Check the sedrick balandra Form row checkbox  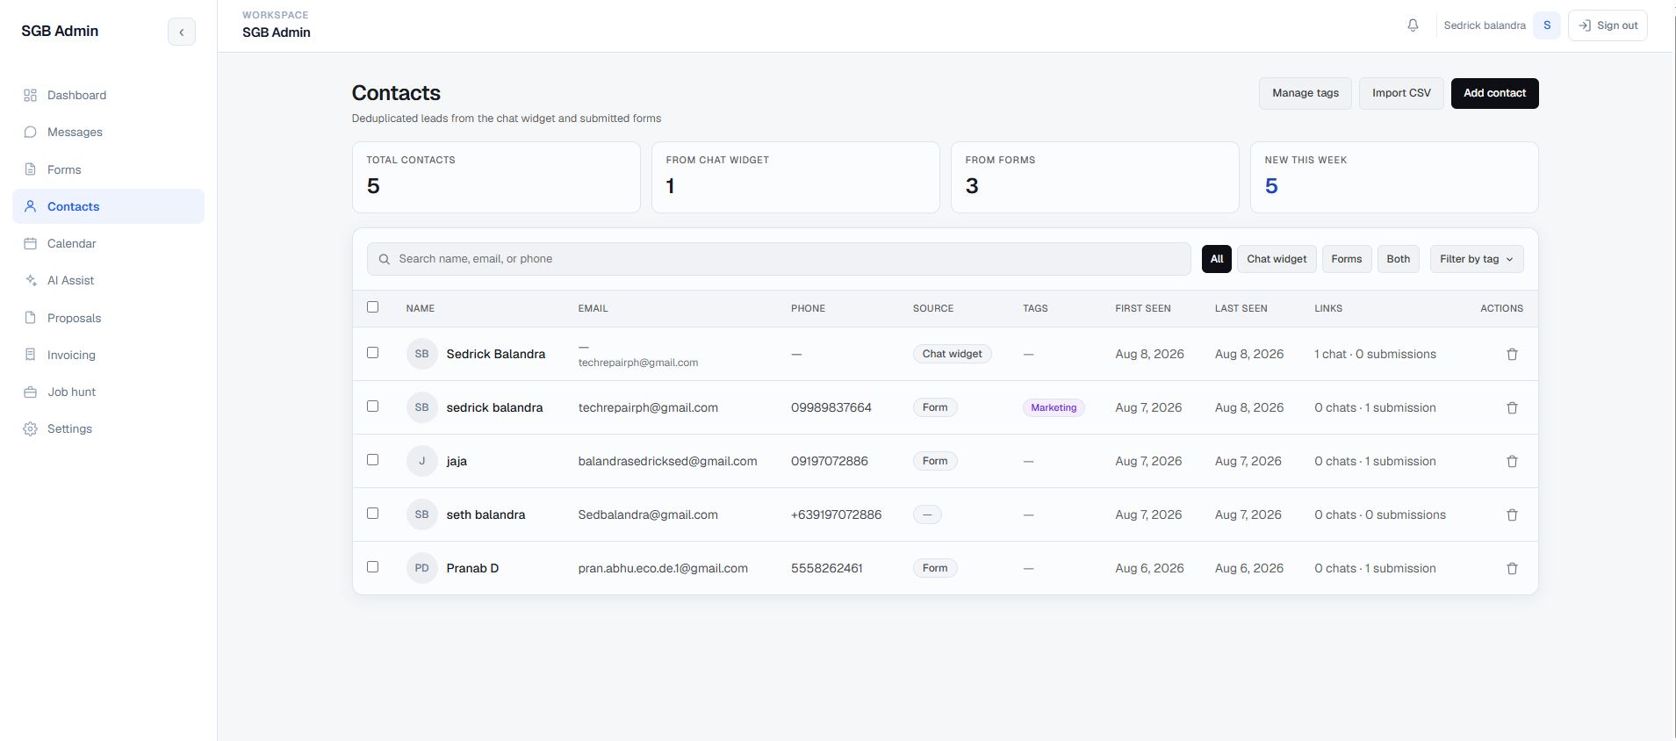pyautogui.click(x=372, y=406)
